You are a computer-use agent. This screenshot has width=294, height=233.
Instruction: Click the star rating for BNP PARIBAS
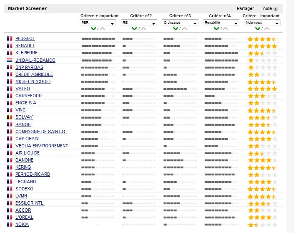(x=262, y=67)
